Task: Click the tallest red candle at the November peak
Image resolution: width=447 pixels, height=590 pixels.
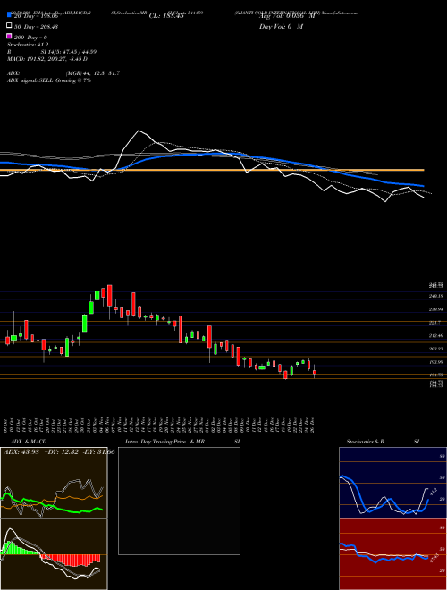Action: (109, 295)
